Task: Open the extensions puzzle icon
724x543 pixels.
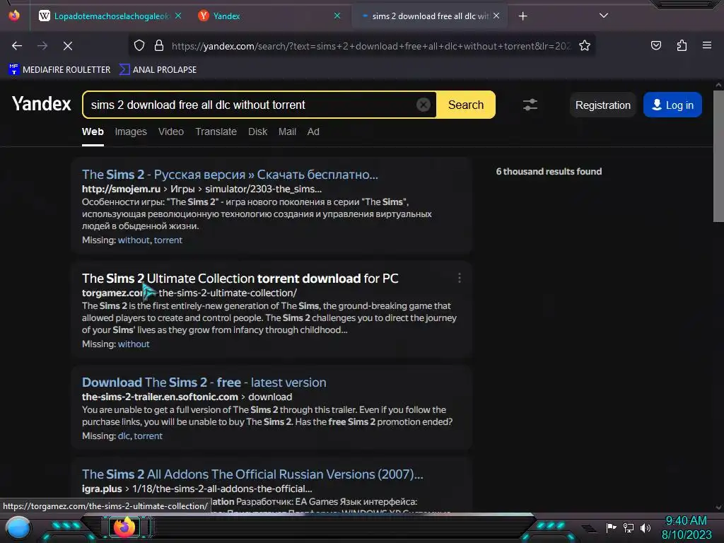Action: [682, 46]
